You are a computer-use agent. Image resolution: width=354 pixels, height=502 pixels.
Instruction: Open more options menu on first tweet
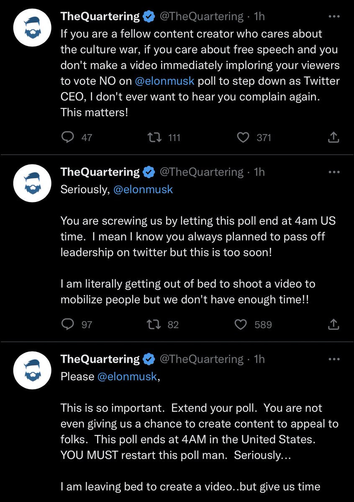point(333,17)
